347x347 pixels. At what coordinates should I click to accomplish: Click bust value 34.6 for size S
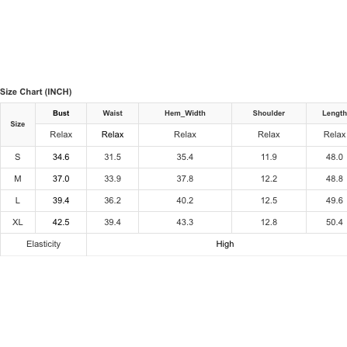(61, 157)
